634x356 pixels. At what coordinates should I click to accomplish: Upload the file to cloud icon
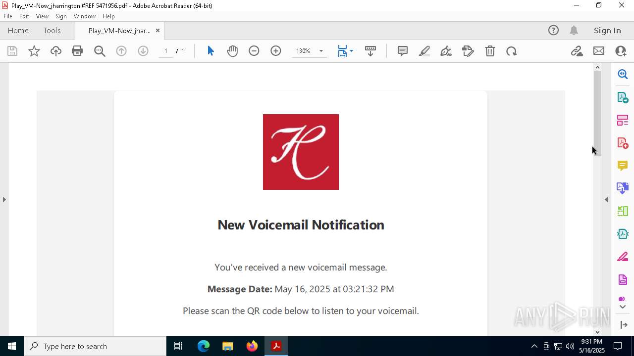56,51
